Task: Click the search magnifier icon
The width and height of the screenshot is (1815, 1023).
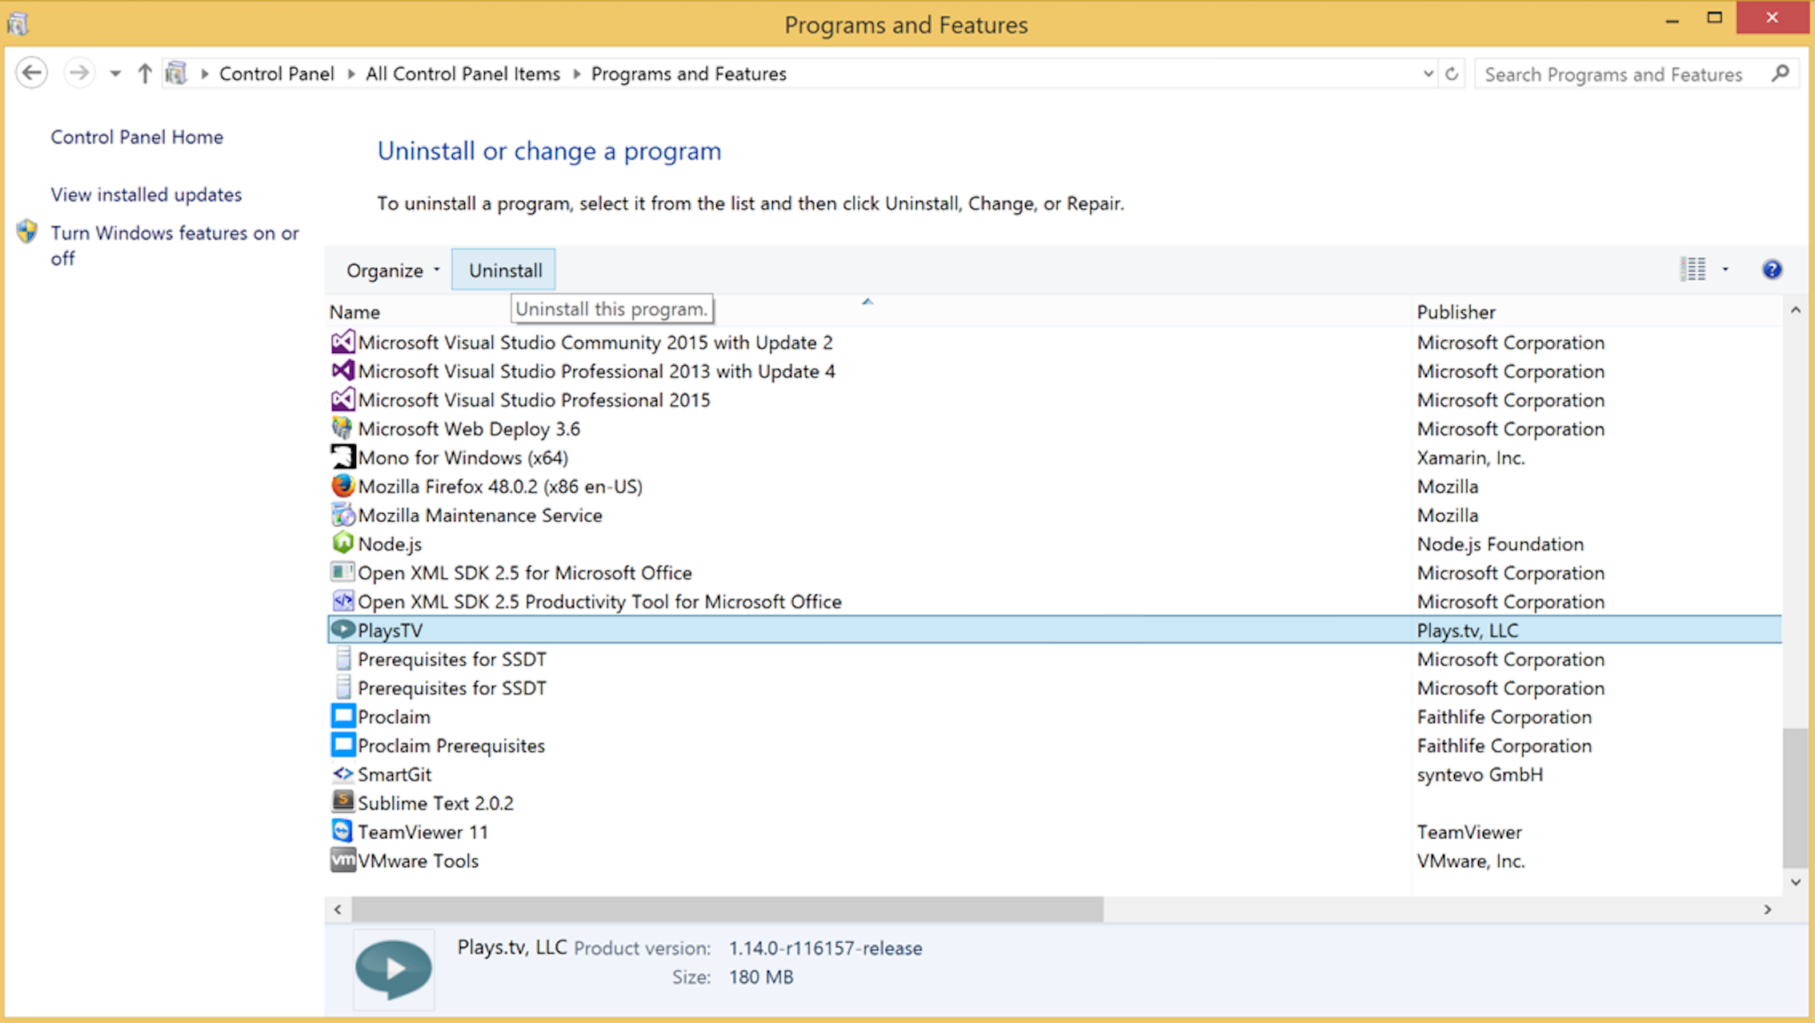Action: pyautogui.click(x=1781, y=74)
